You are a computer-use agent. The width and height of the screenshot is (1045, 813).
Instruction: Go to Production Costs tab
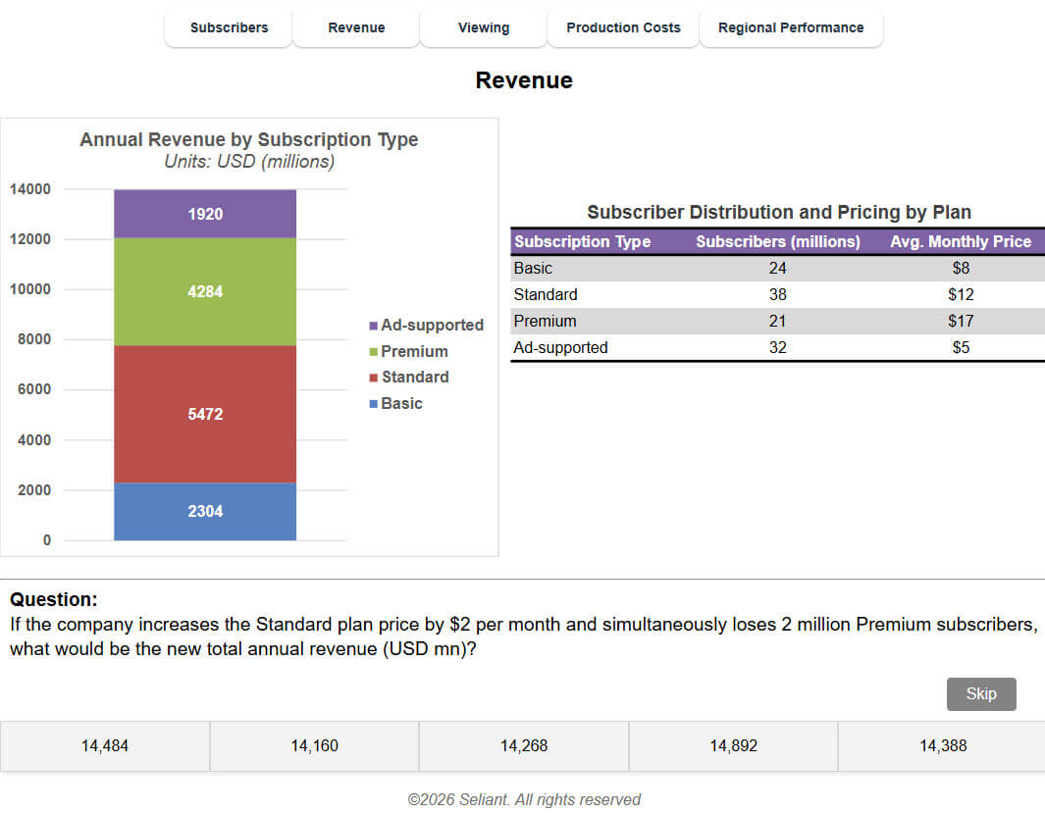[623, 27]
